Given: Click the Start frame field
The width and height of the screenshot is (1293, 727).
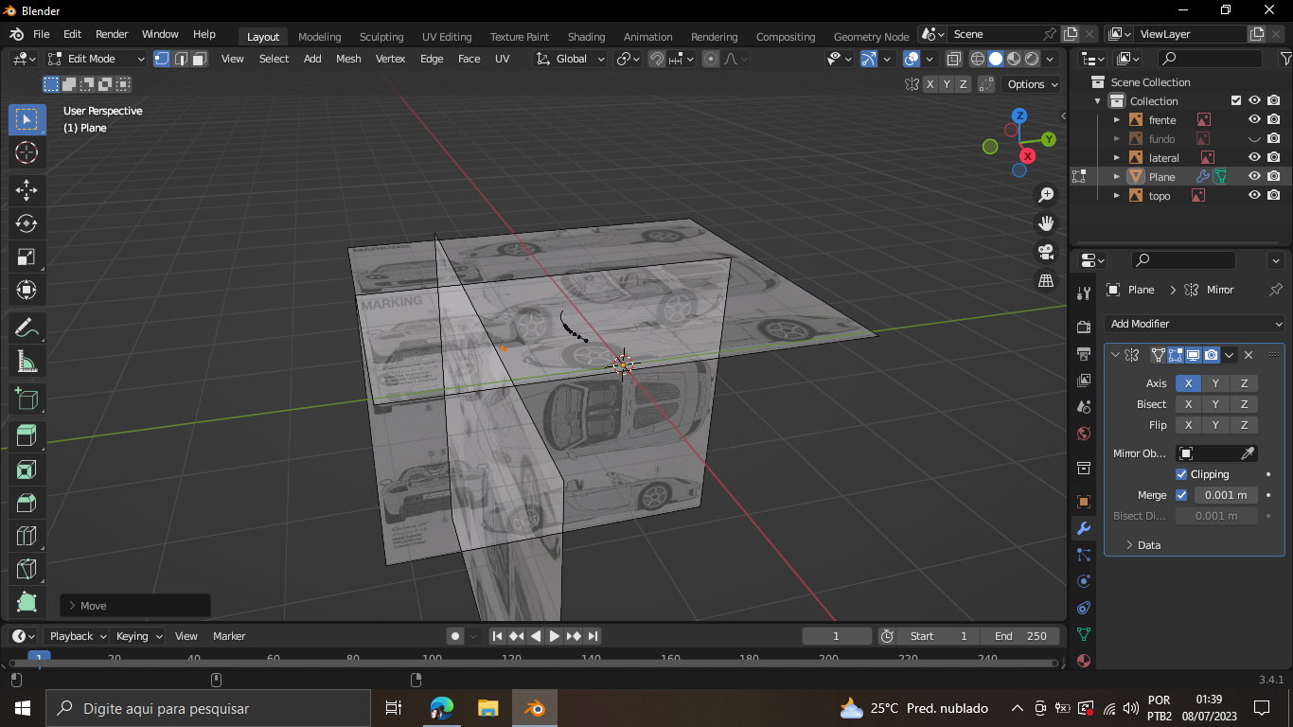Looking at the screenshot, I should pyautogui.click(x=937, y=636).
